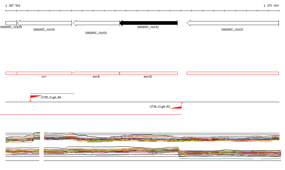Select the SAOUHSC_01433 gene arrow

(233, 23)
